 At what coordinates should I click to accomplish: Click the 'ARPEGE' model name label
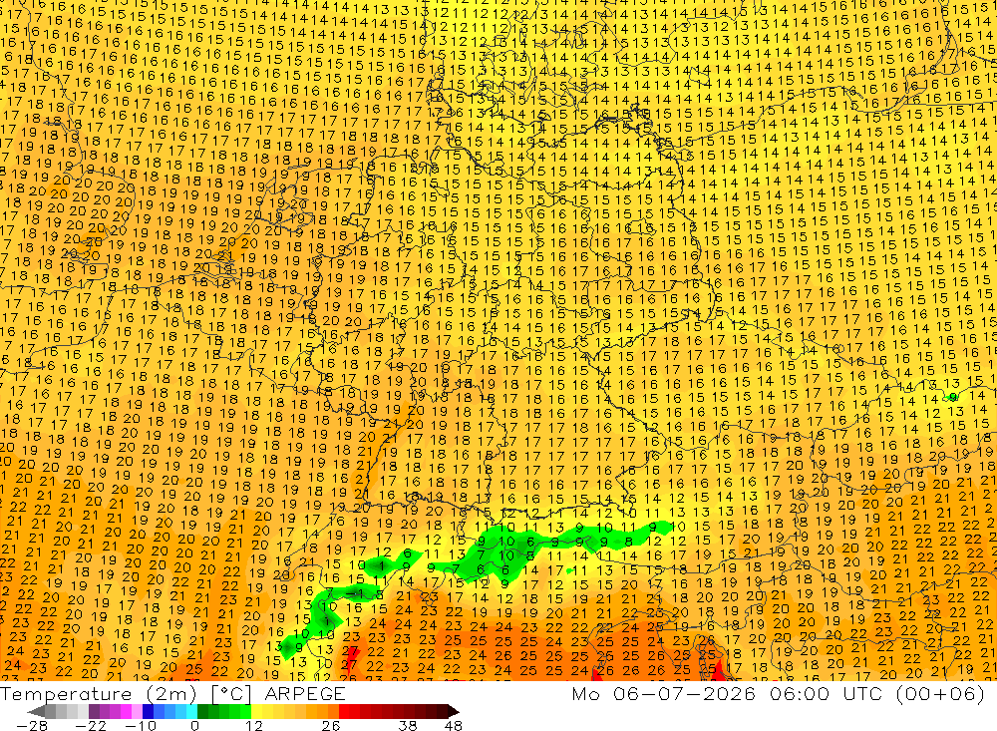click(x=305, y=694)
